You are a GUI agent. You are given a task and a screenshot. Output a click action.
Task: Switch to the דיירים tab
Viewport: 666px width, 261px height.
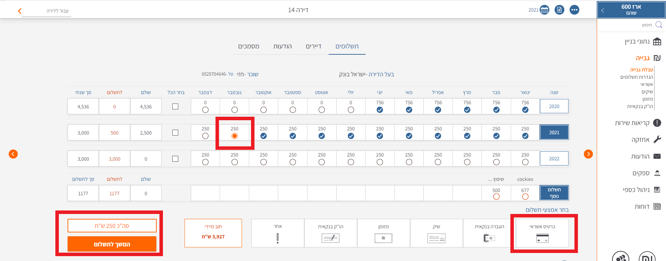click(x=313, y=46)
